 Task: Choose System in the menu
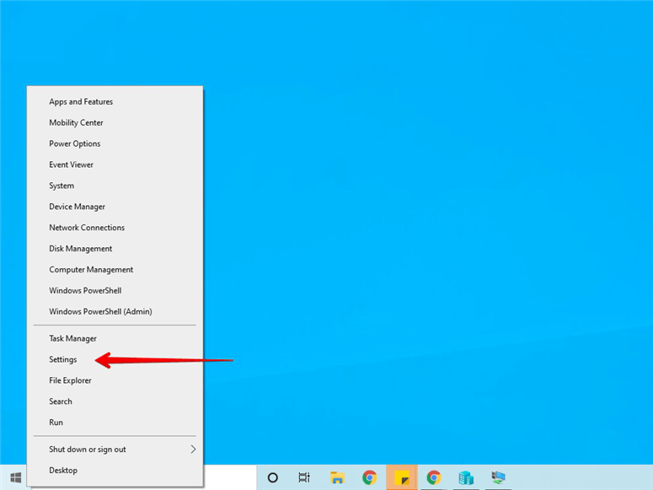click(x=115, y=186)
